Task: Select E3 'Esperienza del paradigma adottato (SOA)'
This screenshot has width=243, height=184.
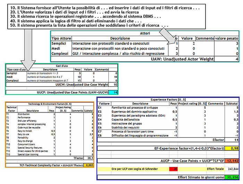Action: (x=139, y=116)
